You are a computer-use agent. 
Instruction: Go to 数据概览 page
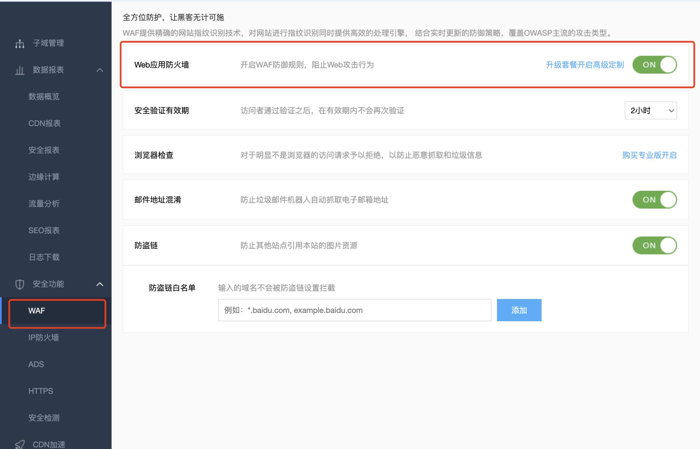click(44, 97)
